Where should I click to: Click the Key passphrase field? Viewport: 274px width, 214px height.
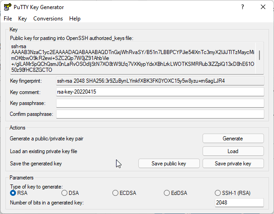160,103
